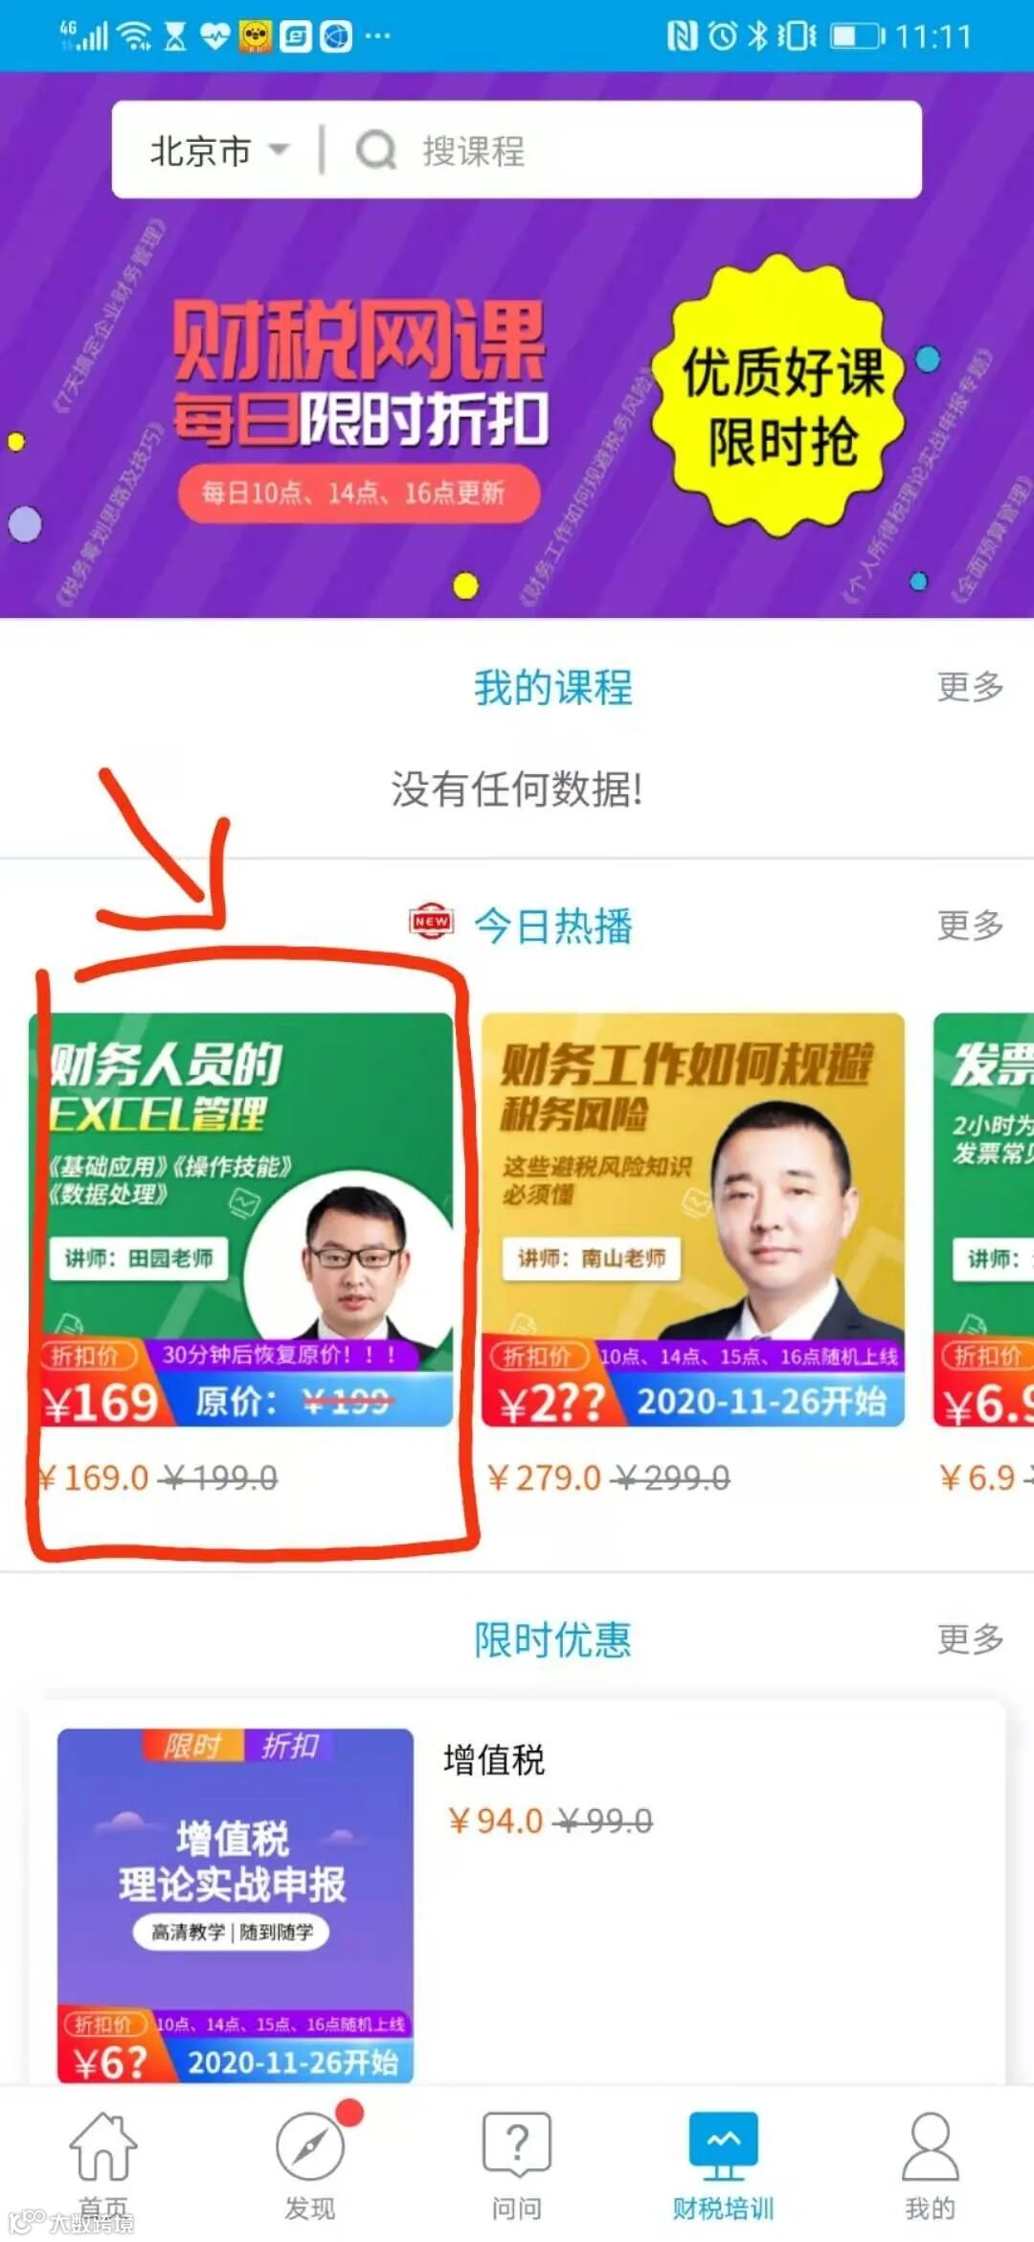Show 更多 for 我的课程
Viewport: 1034px width, 2242px height.
click(x=970, y=686)
